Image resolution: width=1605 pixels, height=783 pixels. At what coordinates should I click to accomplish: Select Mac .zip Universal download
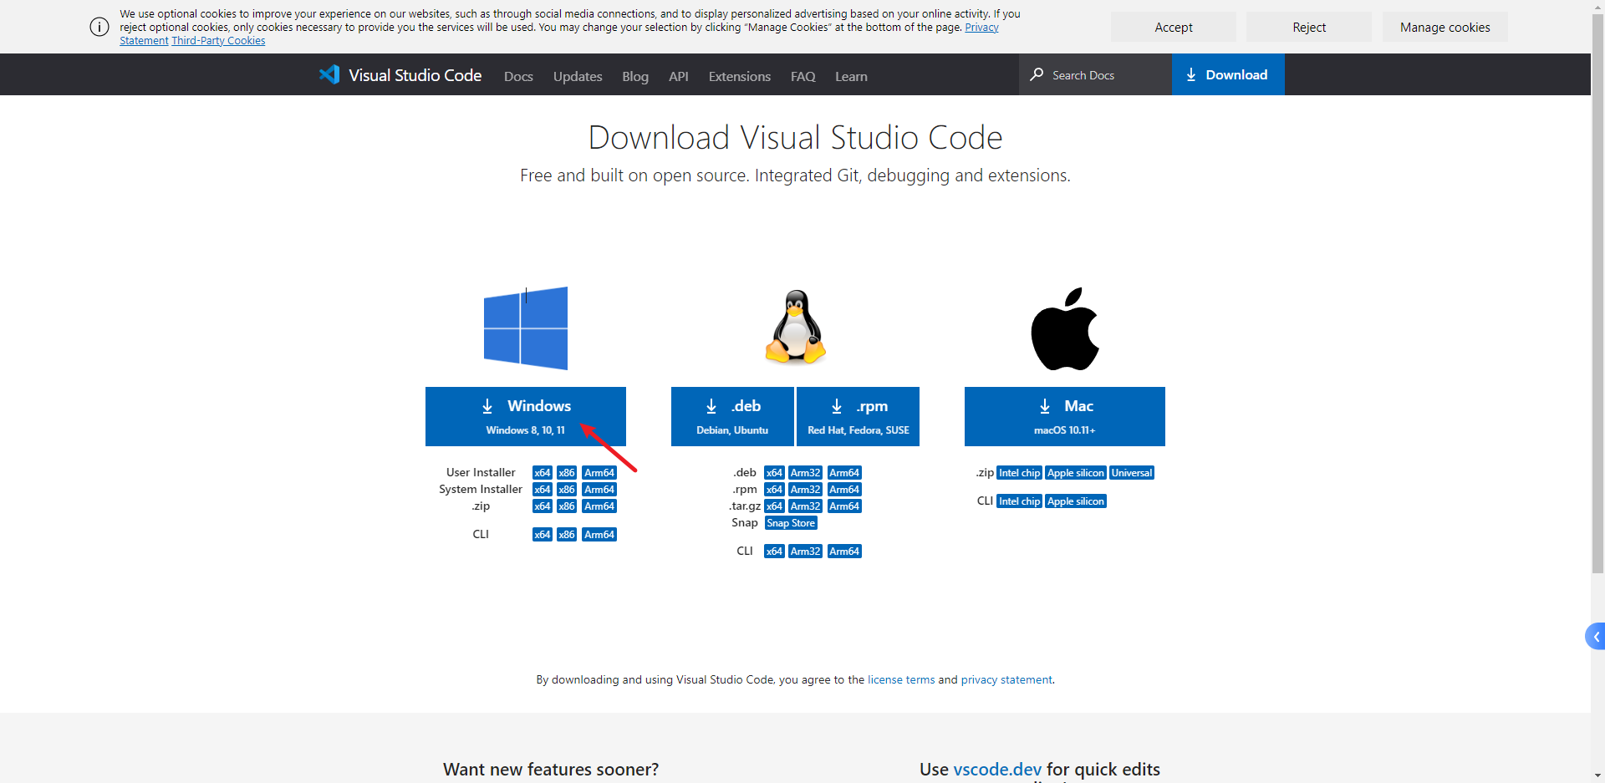tap(1132, 473)
